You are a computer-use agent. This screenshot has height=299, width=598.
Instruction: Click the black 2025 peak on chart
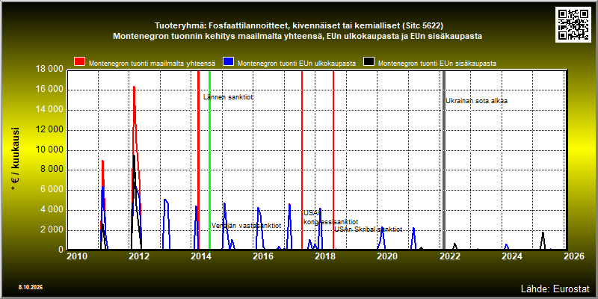tap(543, 232)
